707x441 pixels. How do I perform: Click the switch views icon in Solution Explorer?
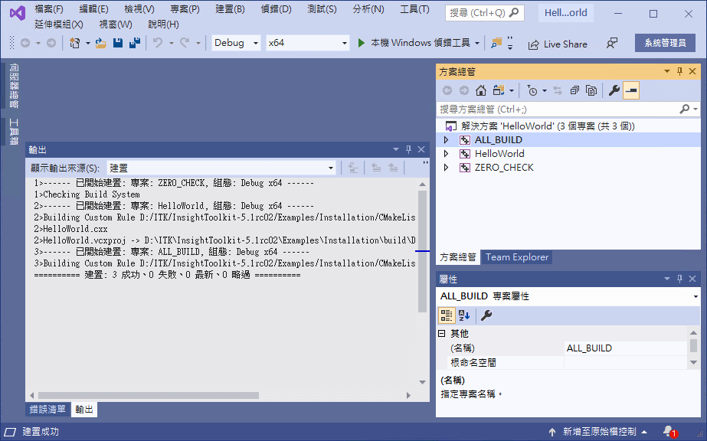[x=499, y=90]
